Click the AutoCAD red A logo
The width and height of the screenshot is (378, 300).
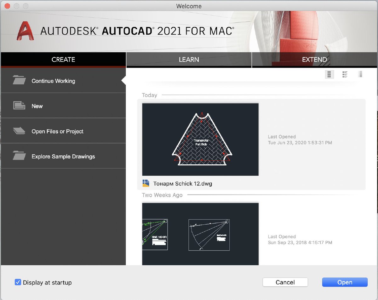pos(26,31)
